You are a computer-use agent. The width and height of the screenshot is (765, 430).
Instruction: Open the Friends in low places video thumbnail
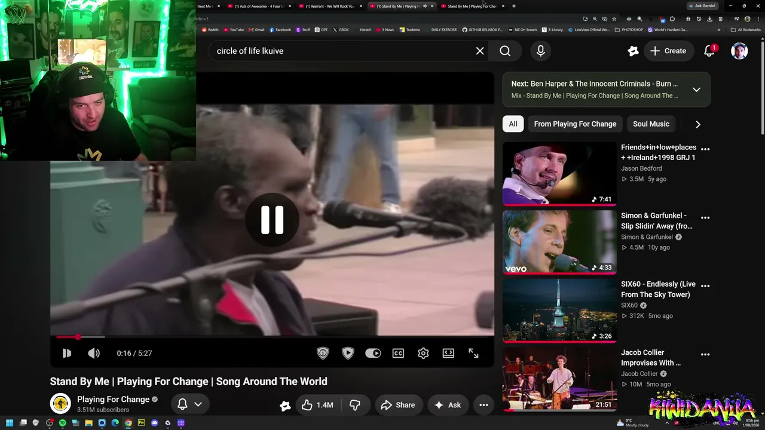click(x=559, y=174)
